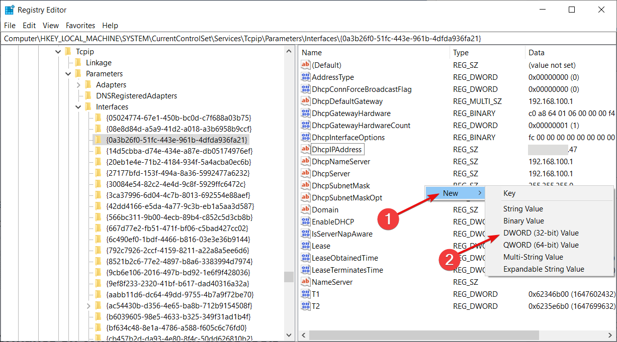
Task: Expand the Adapters key
Action: click(x=78, y=85)
